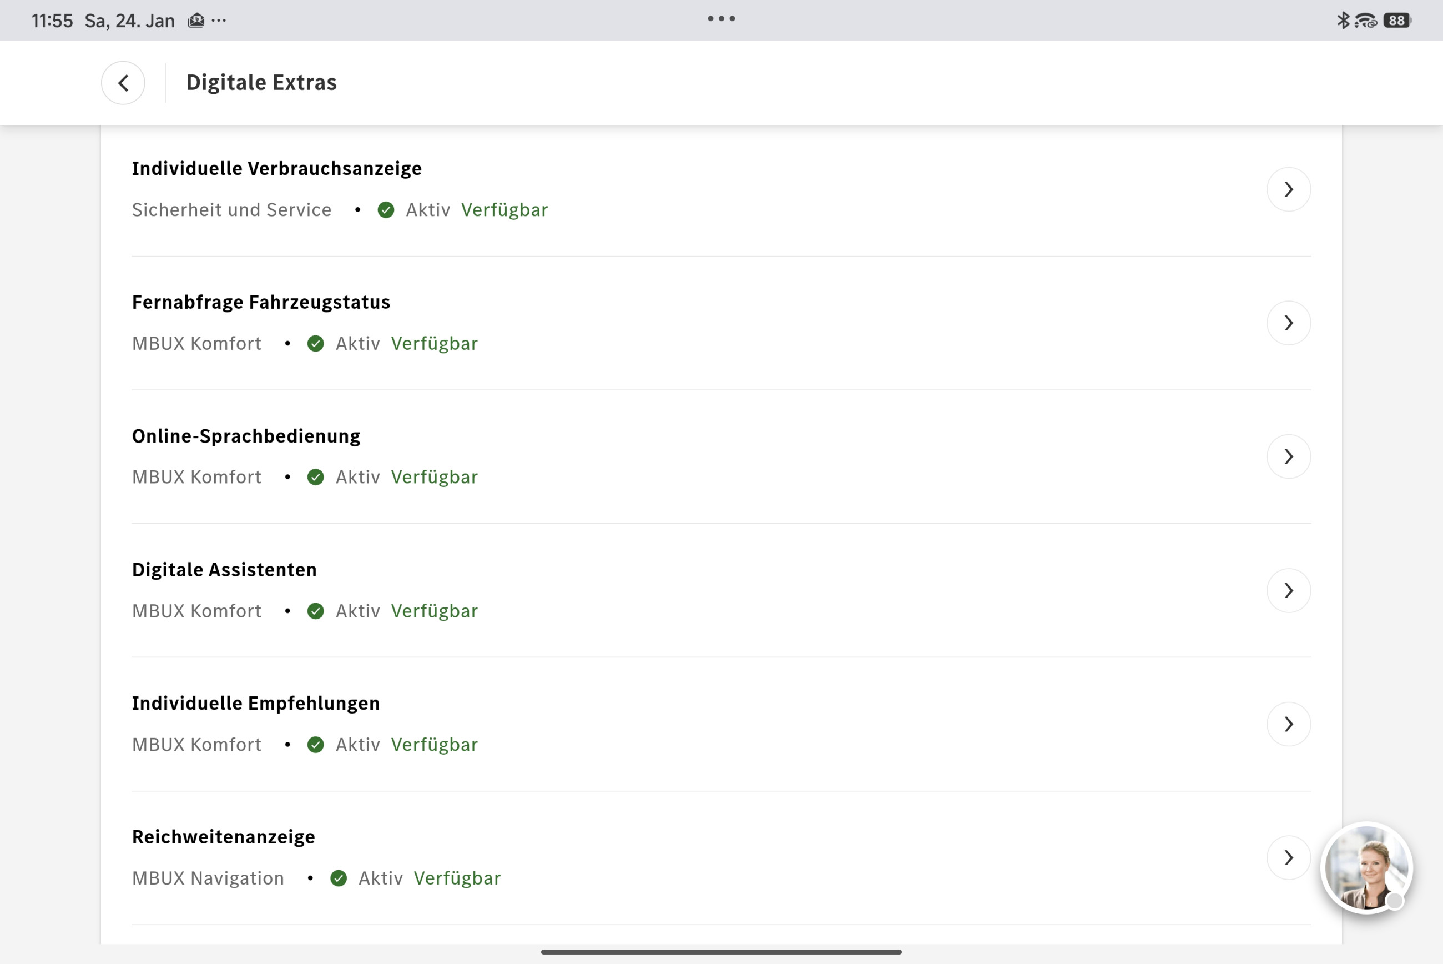Image resolution: width=1443 pixels, height=964 pixels.
Task: Open Online-Sprachbedienung chevron arrow
Action: [1288, 457]
